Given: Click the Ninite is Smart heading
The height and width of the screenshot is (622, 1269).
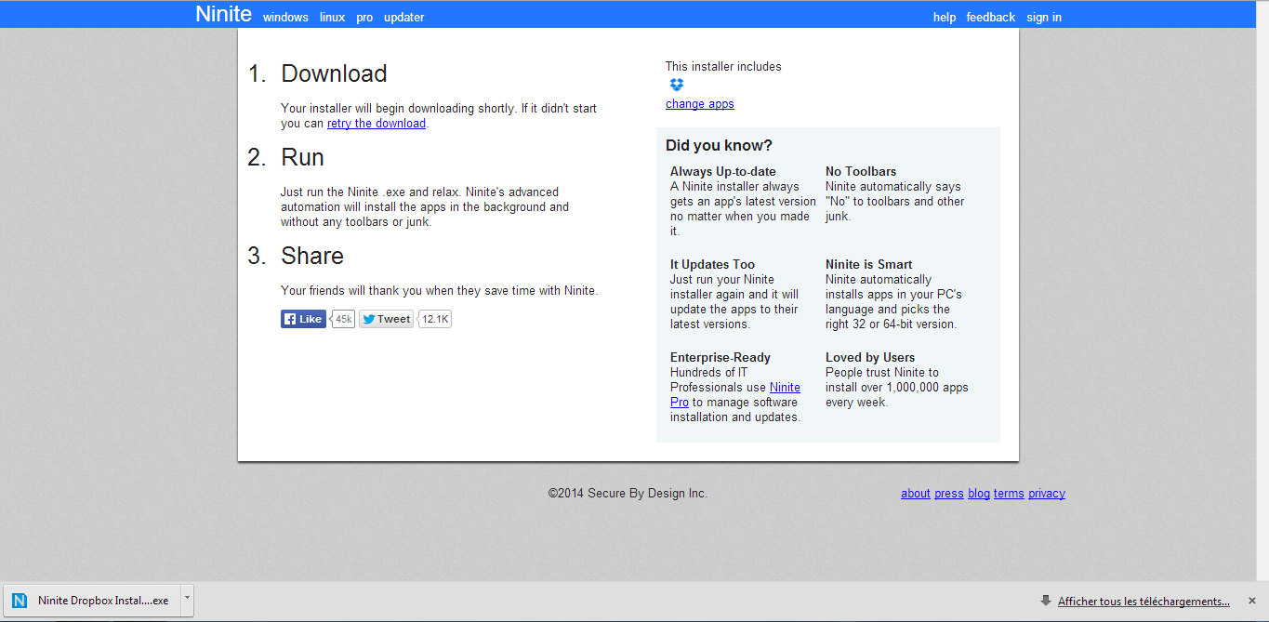Looking at the screenshot, I should click(x=868, y=264).
